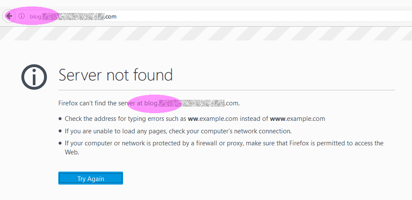Open the site information icon in address bar
412x200 pixels.
click(x=22, y=16)
